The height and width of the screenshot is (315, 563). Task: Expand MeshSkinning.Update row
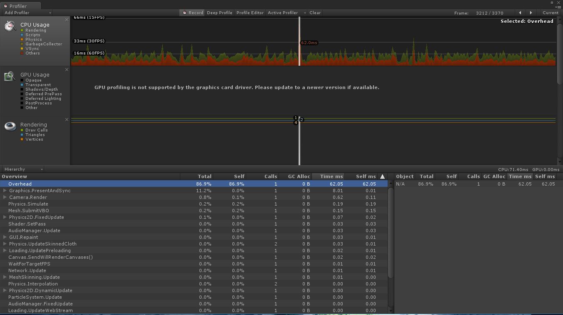pyautogui.click(x=5, y=277)
